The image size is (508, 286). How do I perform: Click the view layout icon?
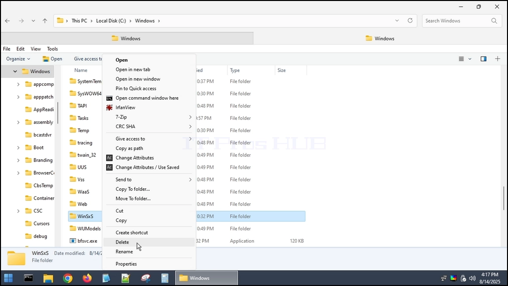pos(462,59)
